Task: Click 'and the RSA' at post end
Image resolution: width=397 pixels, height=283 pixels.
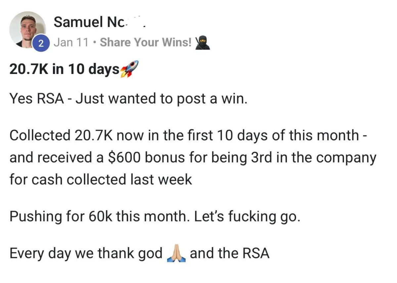Action: [x=229, y=253]
